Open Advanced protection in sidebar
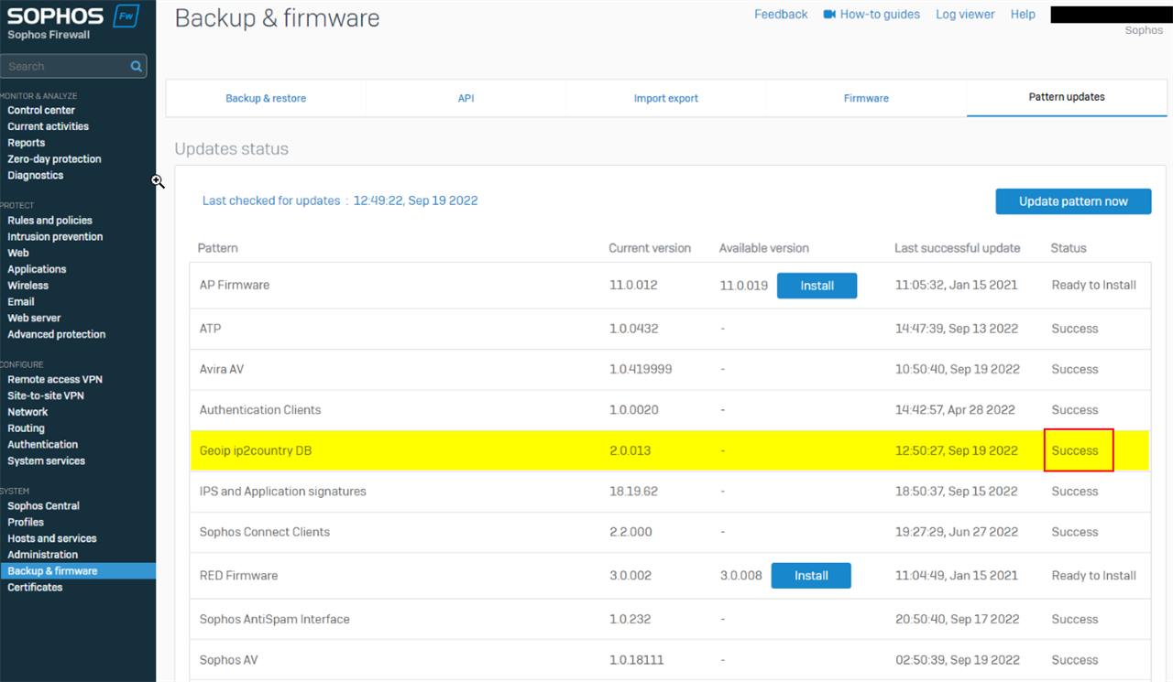This screenshot has width=1173, height=682. (57, 335)
